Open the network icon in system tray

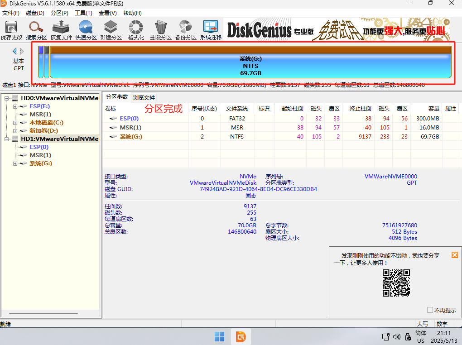[x=385, y=337]
